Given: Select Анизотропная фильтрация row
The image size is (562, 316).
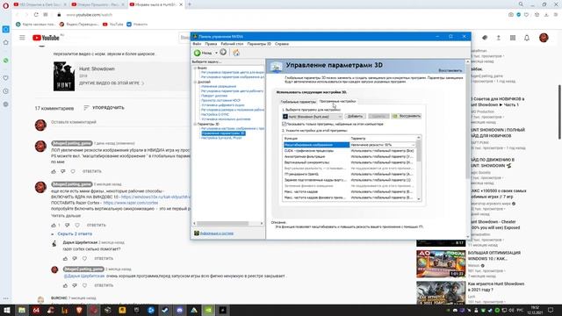Looking at the screenshot, I should click(349, 156).
